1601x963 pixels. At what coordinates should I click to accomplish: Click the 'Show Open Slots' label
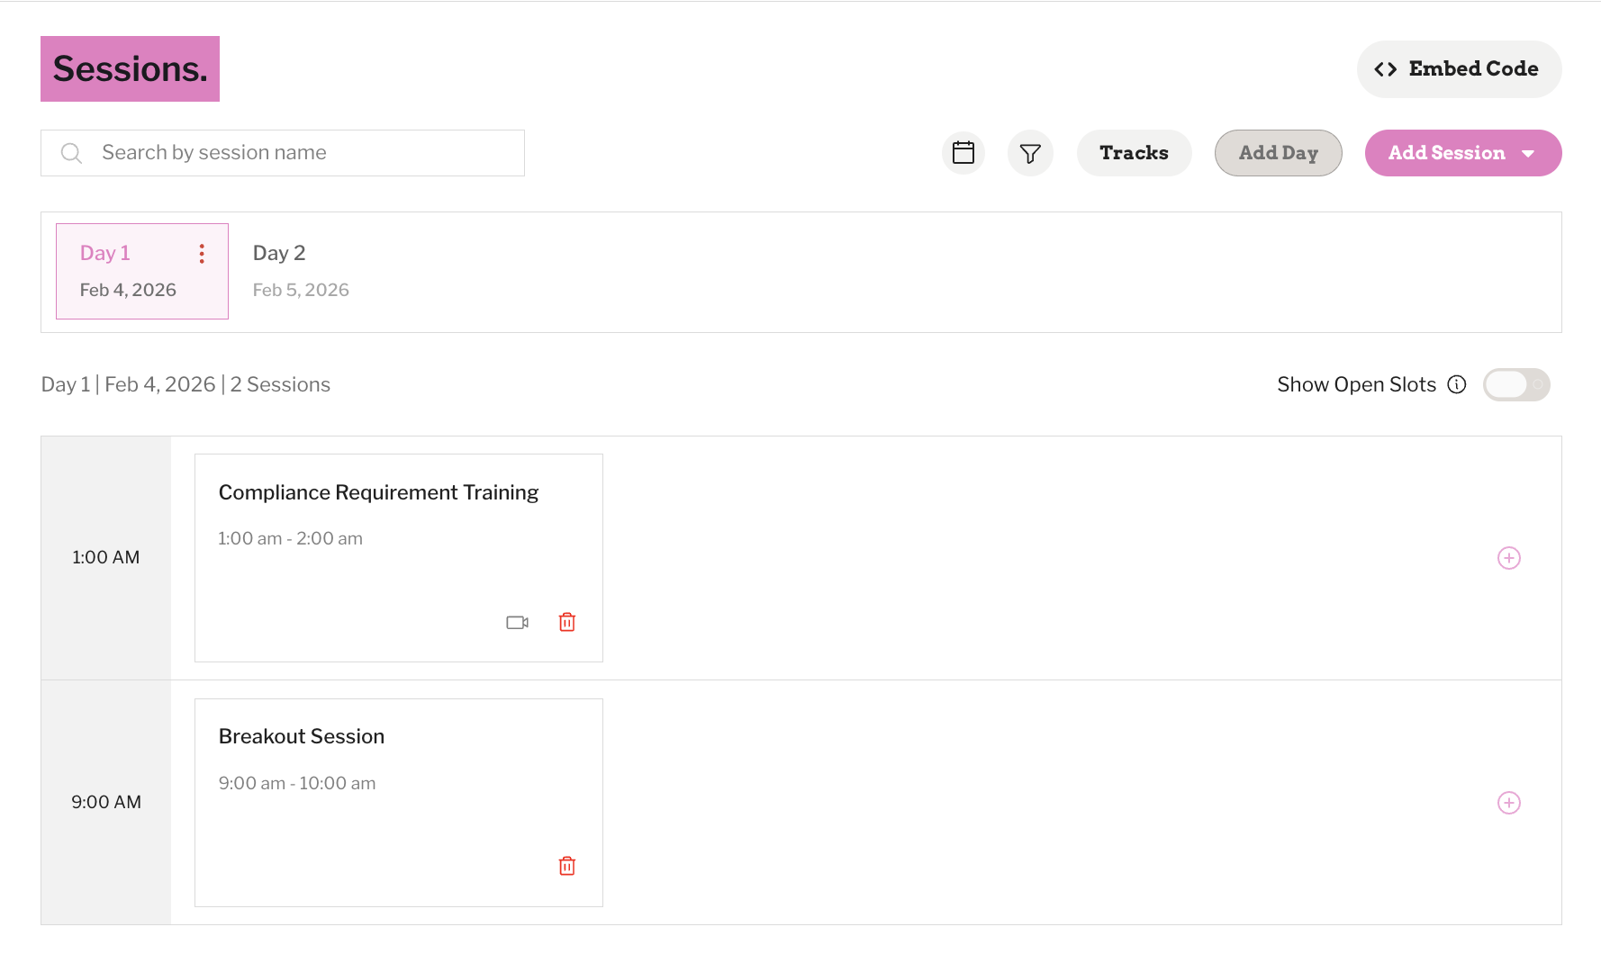1356,384
